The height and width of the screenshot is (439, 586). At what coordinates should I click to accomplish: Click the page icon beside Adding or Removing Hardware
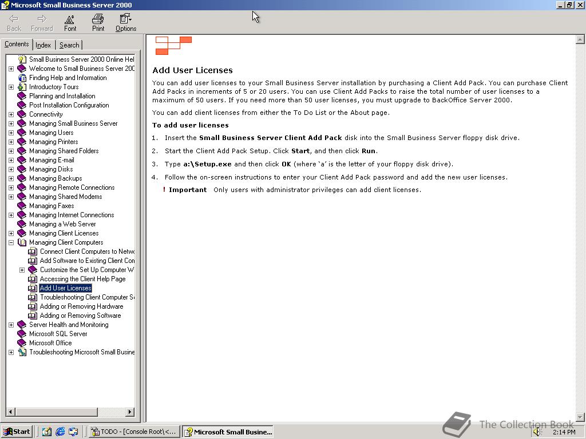coord(33,306)
